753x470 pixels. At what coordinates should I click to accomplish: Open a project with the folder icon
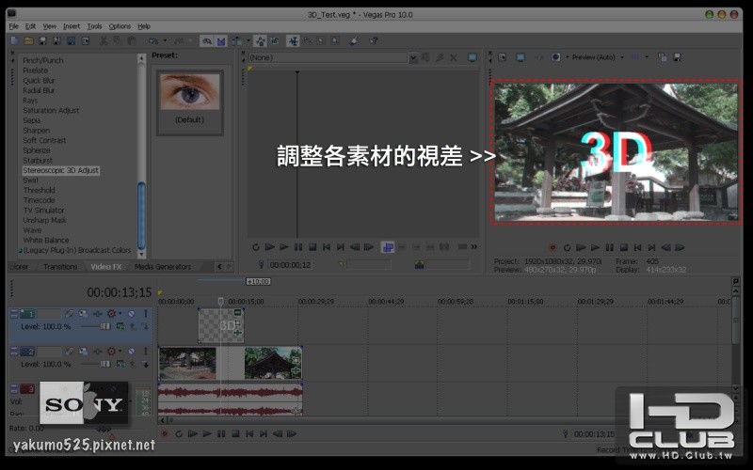(29, 41)
